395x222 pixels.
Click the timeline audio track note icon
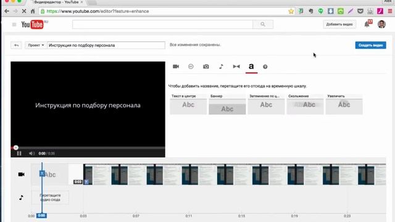[21, 197]
